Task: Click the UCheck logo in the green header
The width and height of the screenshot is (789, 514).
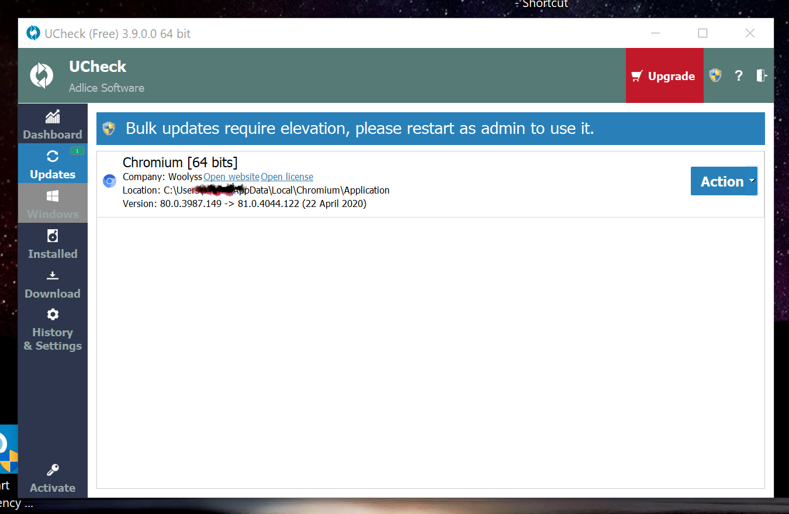Action: coord(42,76)
